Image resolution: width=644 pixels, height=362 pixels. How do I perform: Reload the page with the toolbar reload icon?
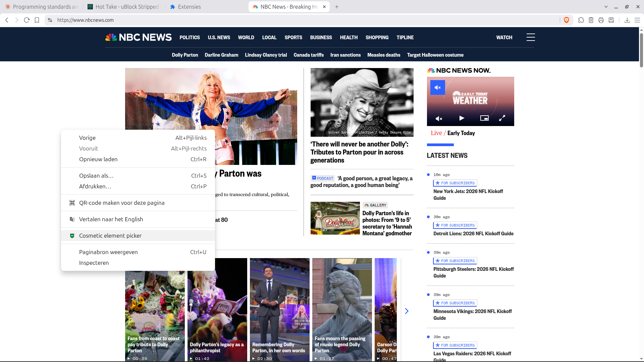click(27, 20)
